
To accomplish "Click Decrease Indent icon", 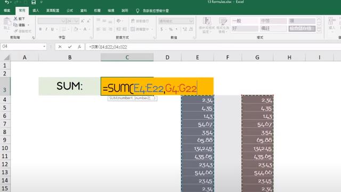I will coord(118,29).
